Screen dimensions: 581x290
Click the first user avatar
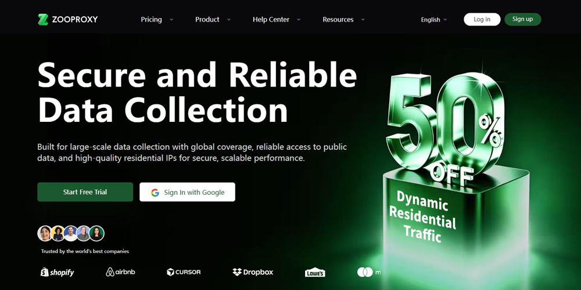(x=45, y=233)
